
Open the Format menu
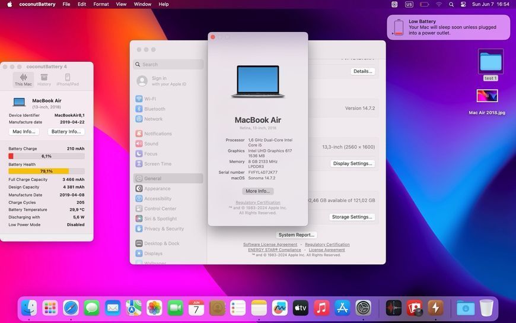click(101, 4)
